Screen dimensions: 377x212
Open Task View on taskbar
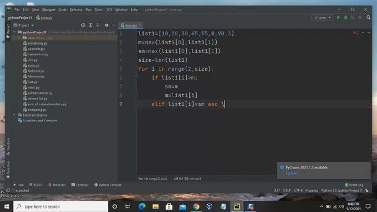tap(128, 207)
